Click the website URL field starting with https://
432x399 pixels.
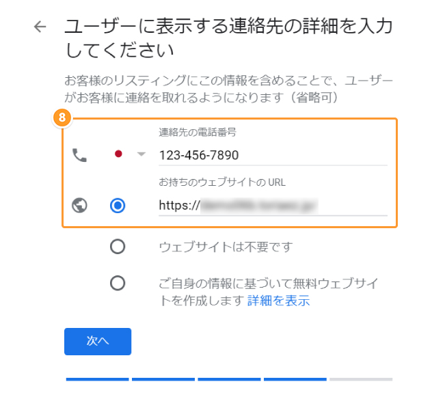click(x=273, y=206)
